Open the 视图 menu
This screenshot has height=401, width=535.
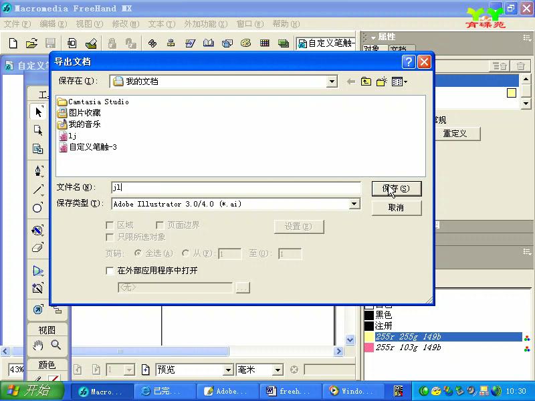click(x=90, y=24)
